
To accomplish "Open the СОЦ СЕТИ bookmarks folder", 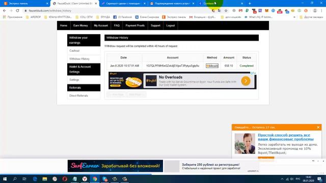I will tap(84, 17).
